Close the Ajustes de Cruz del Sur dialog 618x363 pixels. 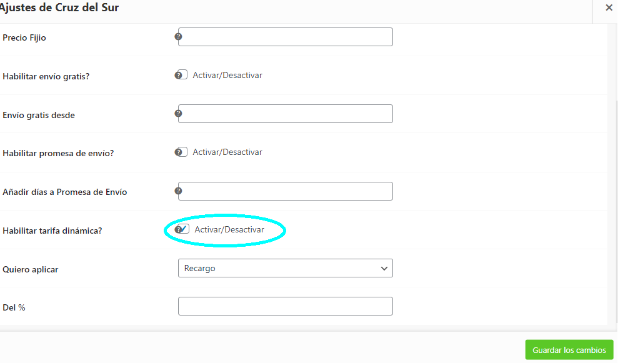[x=609, y=7]
